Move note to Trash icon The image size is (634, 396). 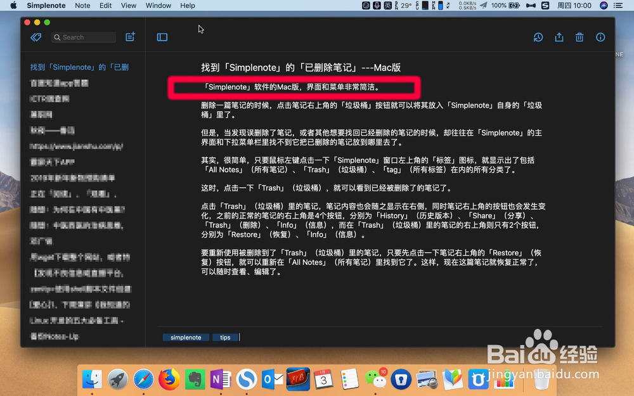[579, 37]
